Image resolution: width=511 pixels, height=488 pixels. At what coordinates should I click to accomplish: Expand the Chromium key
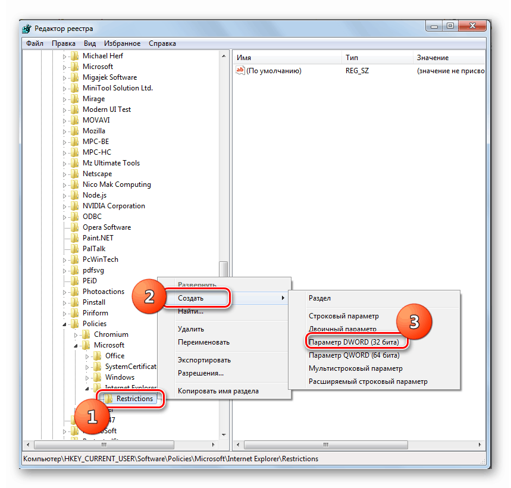tap(76, 335)
